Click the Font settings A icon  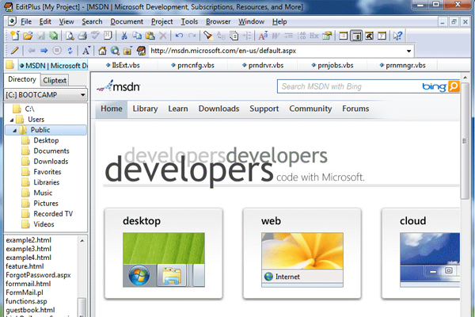pyautogui.click(x=263, y=36)
